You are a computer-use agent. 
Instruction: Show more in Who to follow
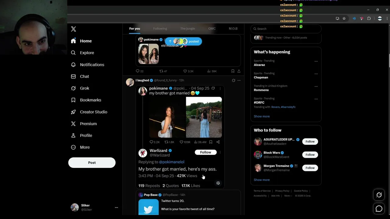coord(262,180)
